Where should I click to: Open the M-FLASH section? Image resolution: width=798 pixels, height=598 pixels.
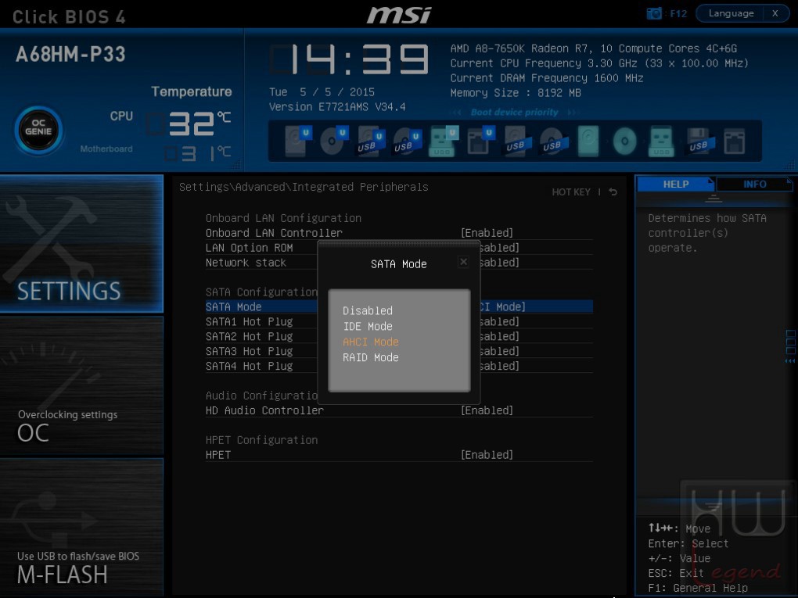pos(81,526)
